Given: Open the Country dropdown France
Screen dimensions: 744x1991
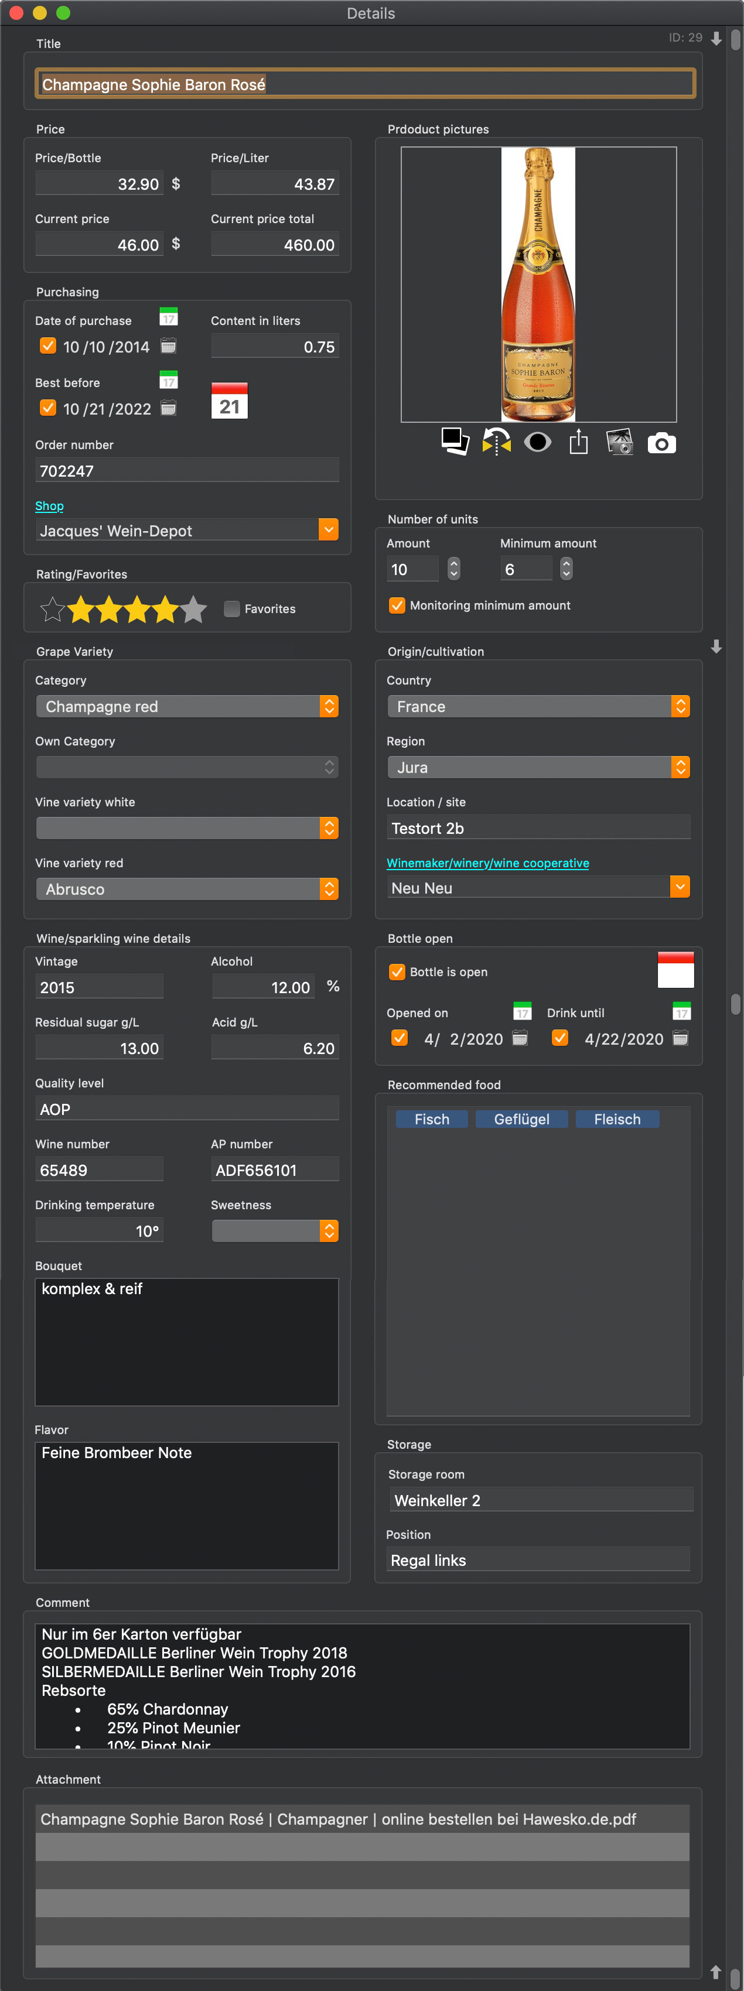Looking at the screenshot, I should coord(538,706).
